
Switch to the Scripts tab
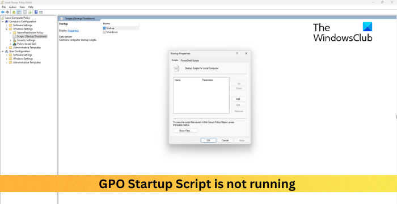click(175, 60)
